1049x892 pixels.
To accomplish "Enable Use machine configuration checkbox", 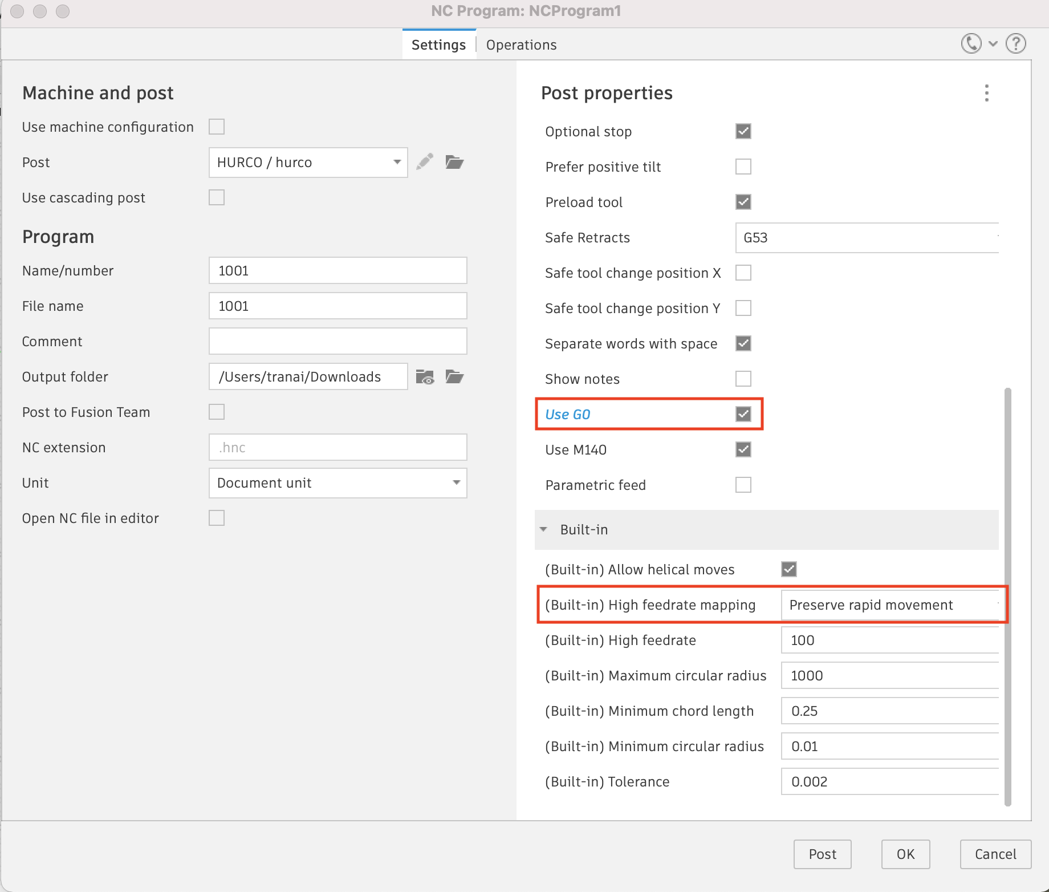I will [x=217, y=127].
